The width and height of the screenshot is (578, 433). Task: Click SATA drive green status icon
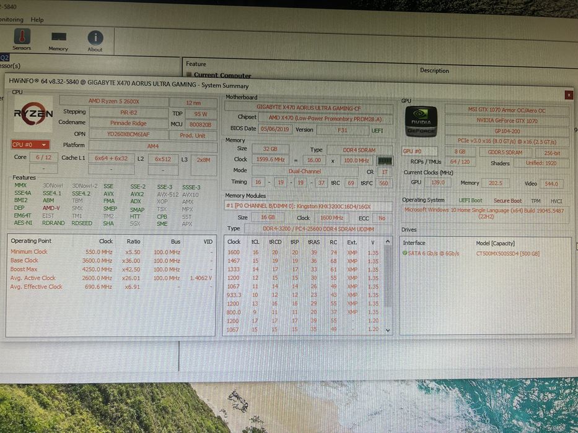[405, 253]
